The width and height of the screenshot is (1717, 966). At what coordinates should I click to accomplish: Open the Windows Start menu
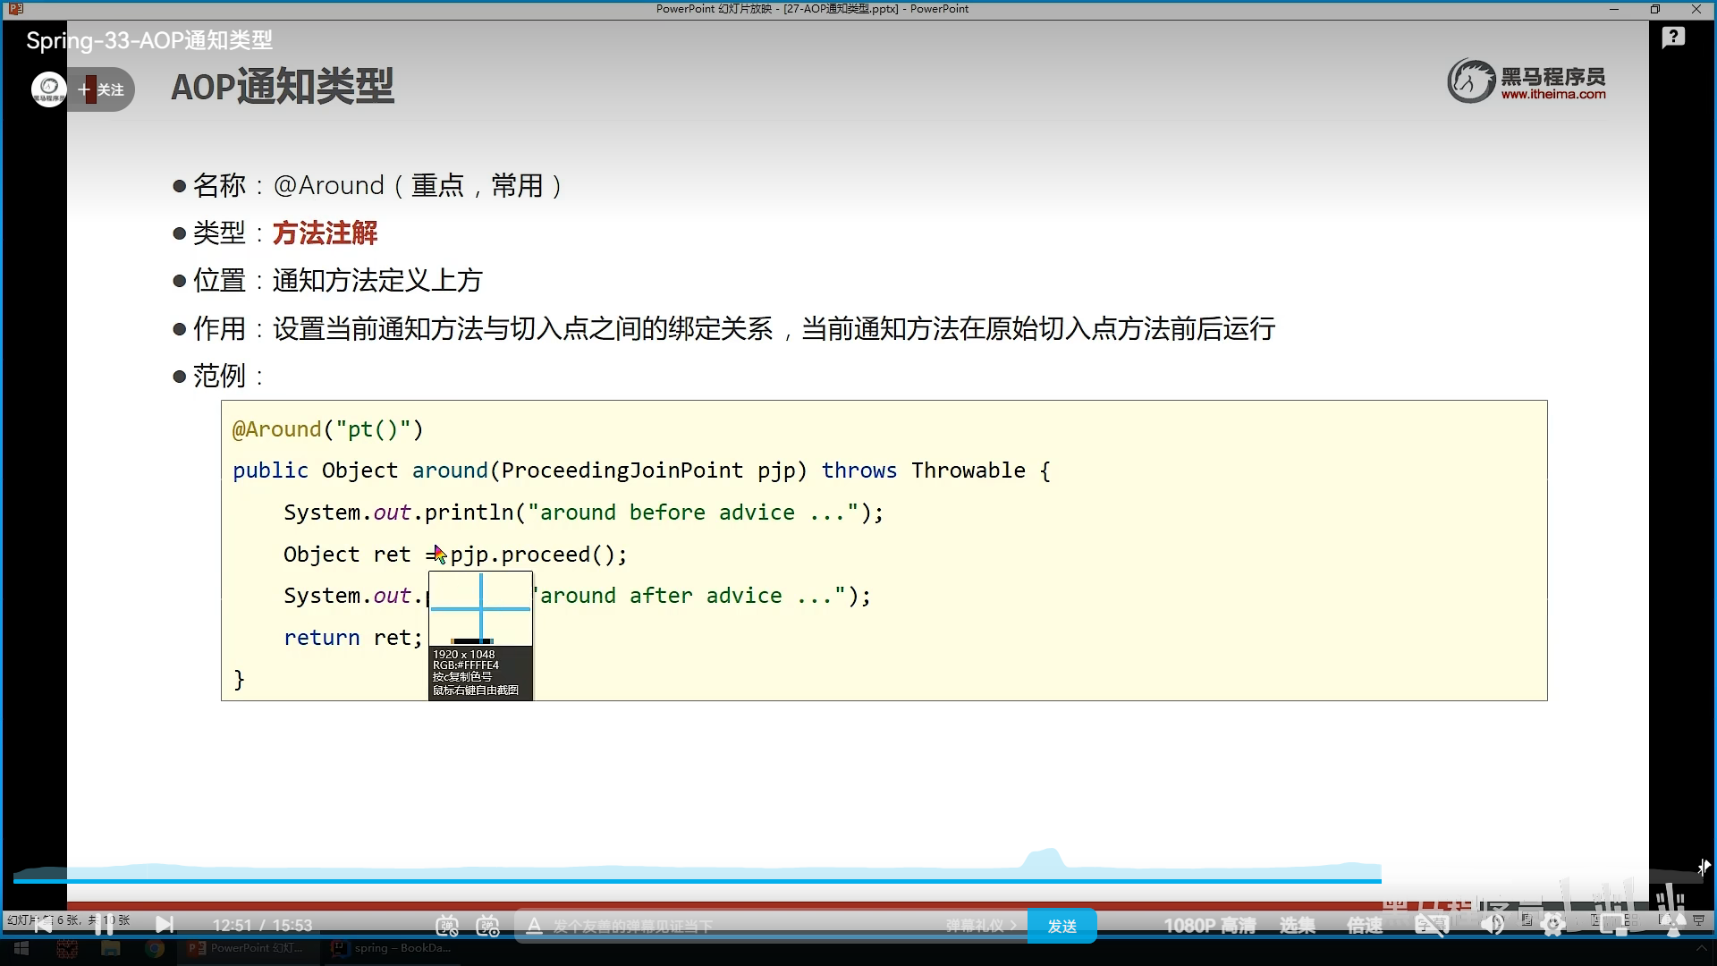pos(21,949)
